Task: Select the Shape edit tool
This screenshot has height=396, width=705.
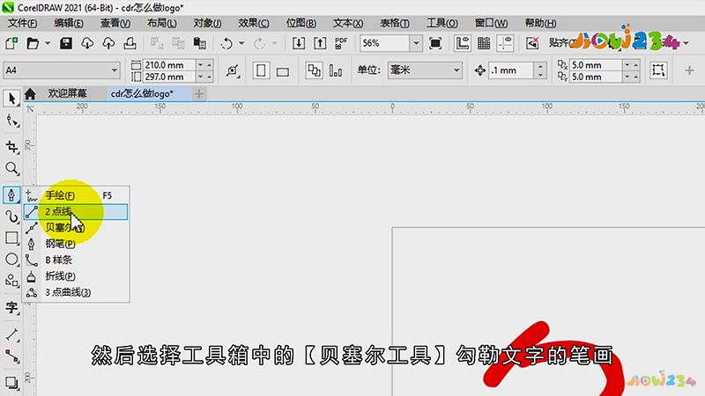Action: point(11,121)
